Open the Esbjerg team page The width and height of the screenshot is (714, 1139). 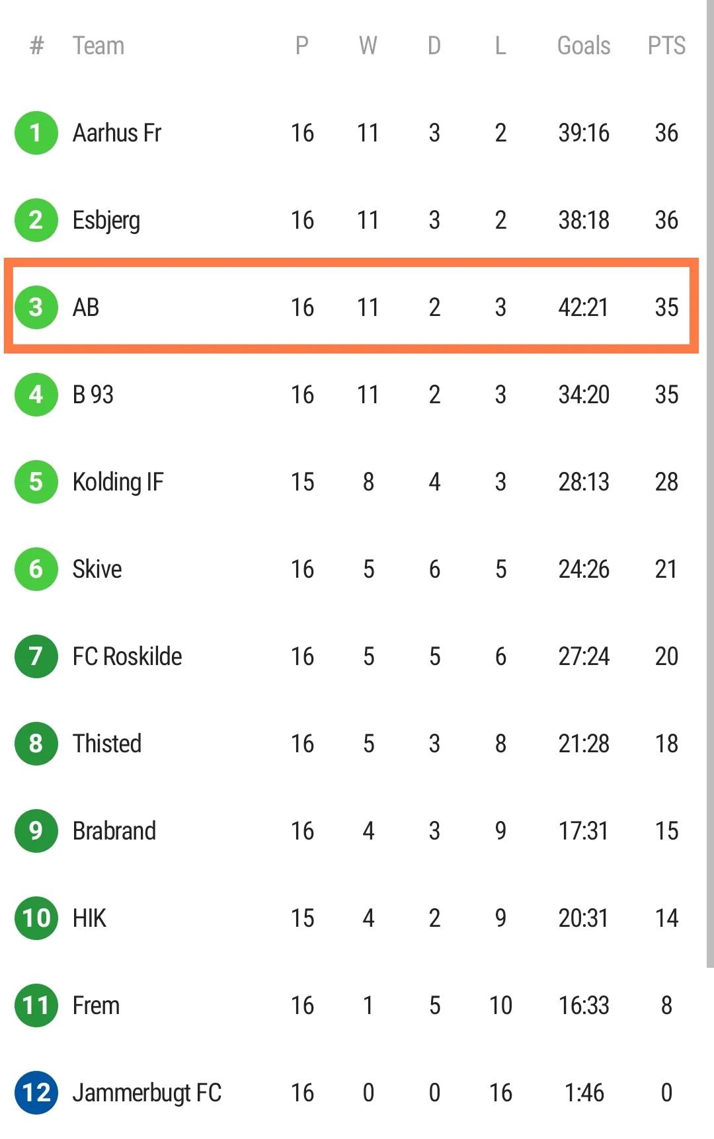click(106, 220)
